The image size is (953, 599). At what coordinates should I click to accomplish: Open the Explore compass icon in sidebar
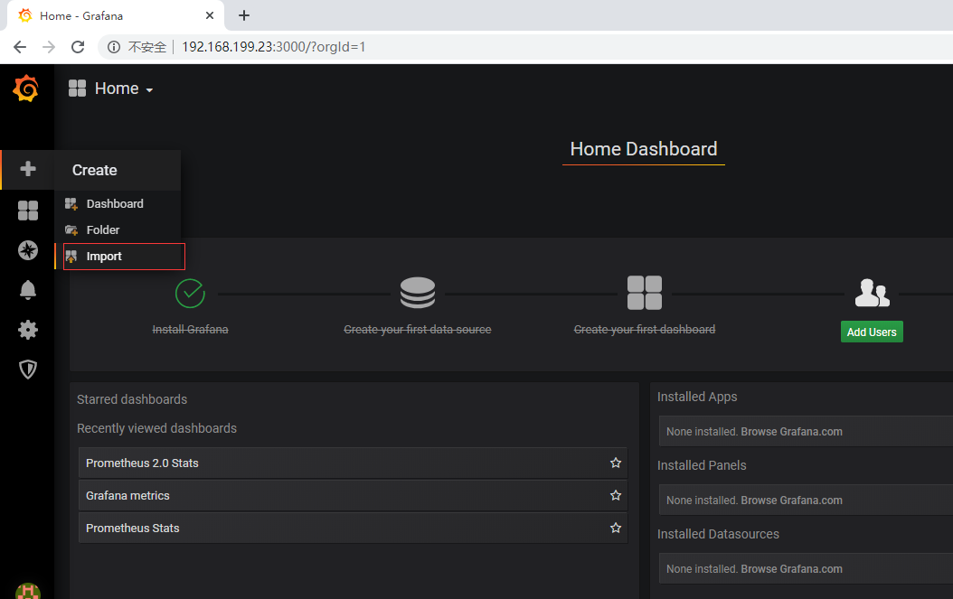pyautogui.click(x=28, y=250)
